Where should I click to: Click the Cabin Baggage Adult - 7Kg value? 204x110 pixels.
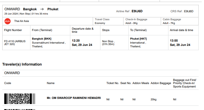[x=169, y=23]
